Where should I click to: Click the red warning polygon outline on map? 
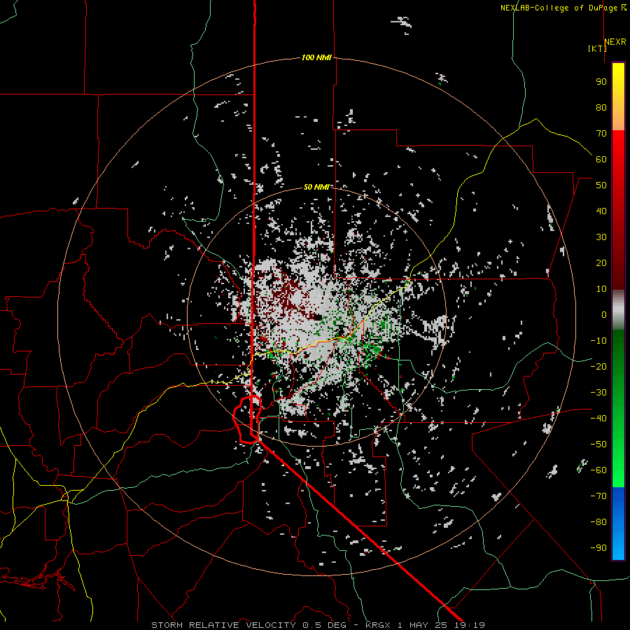click(247, 419)
